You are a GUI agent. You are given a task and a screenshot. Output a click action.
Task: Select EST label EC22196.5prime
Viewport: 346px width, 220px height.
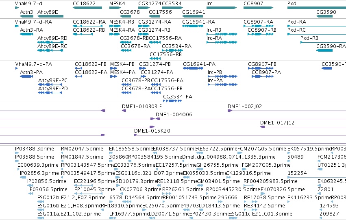pyautogui.click(x=94, y=182)
